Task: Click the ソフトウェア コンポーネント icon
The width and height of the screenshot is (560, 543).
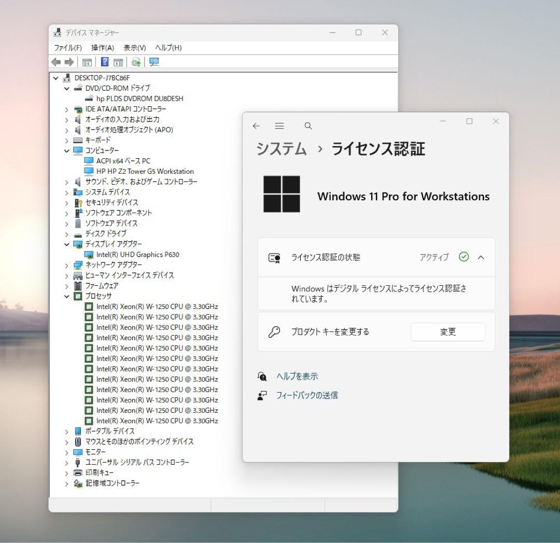Action: coord(78,213)
